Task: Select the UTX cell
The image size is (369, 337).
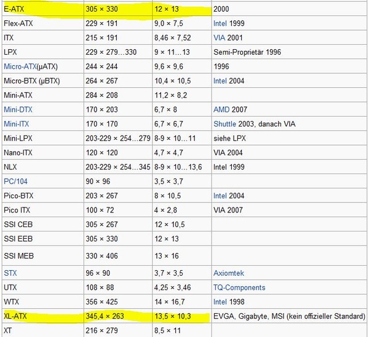Action: point(43,287)
